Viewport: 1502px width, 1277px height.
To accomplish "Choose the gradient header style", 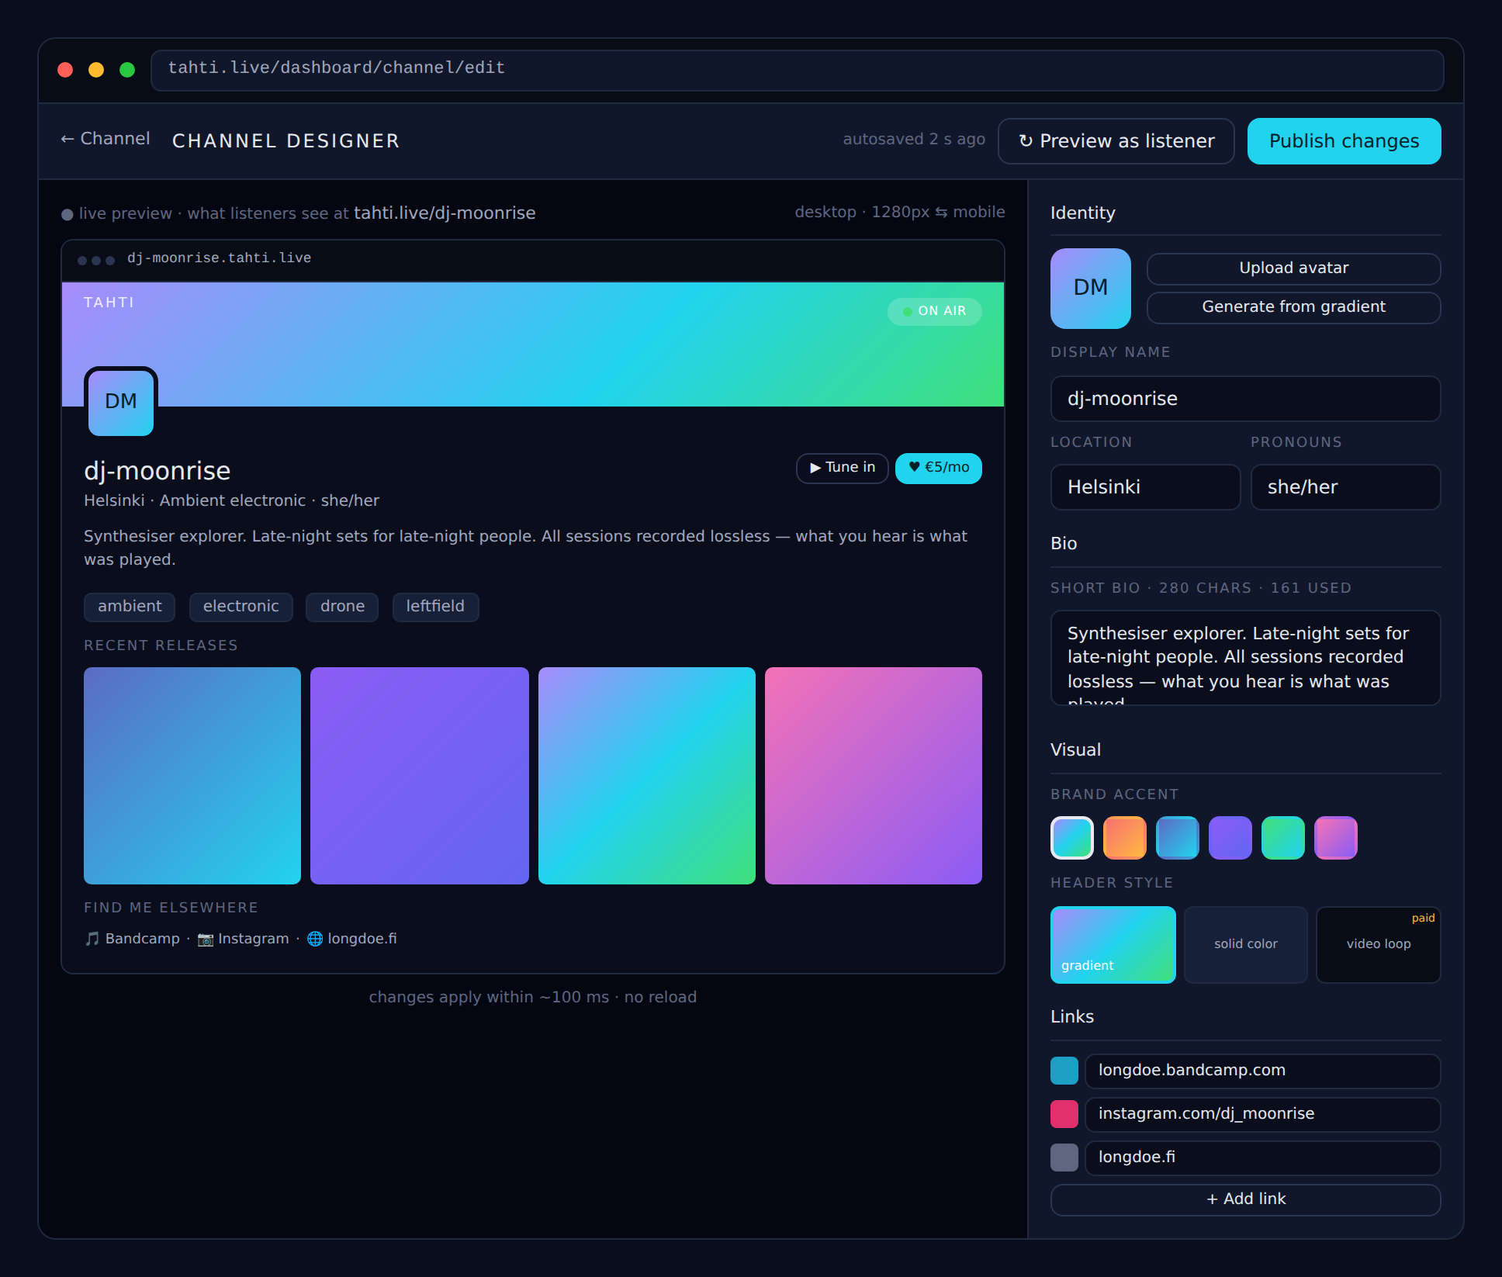I will pos(1113,945).
